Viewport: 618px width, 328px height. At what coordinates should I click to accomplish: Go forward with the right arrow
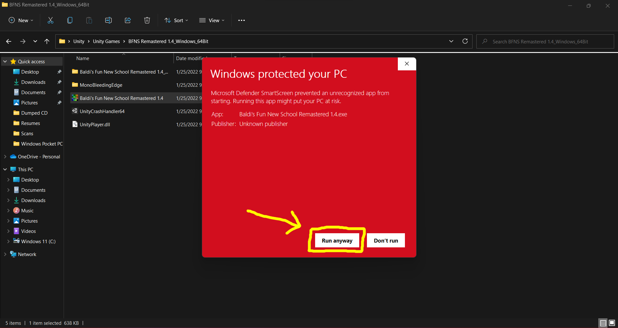[23, 41]
